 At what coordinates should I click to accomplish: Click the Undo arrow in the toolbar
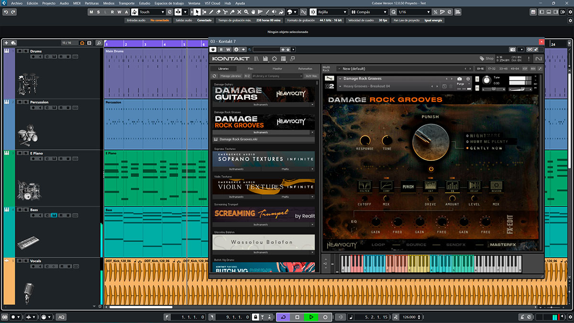tap(5, 12)
